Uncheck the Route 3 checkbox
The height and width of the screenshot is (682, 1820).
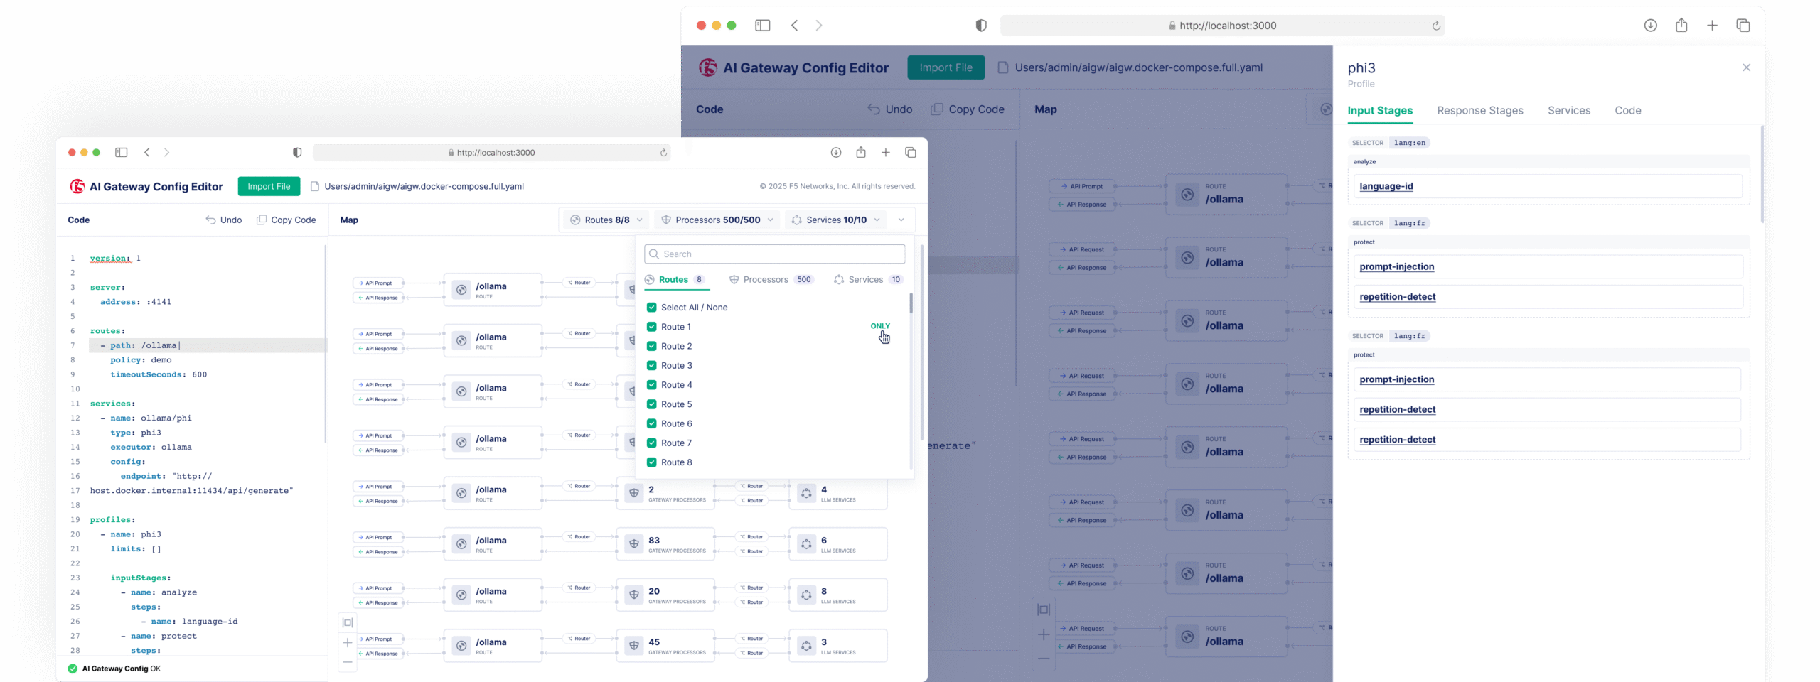click(x=652, y=365)
